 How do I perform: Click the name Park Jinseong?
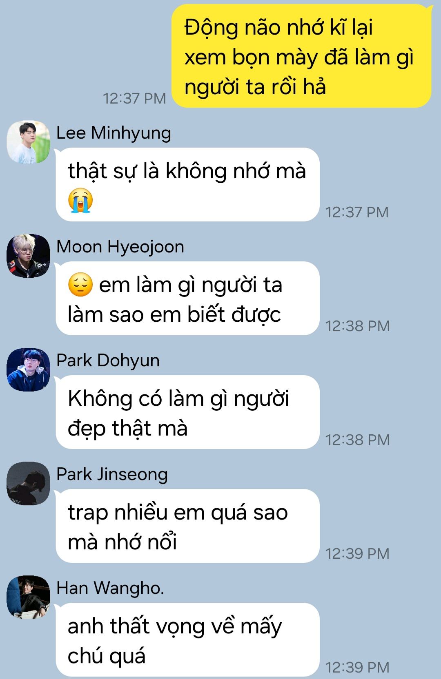point(112,475)
